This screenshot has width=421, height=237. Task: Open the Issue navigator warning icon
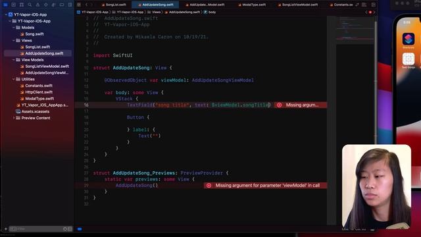[37, 5]
